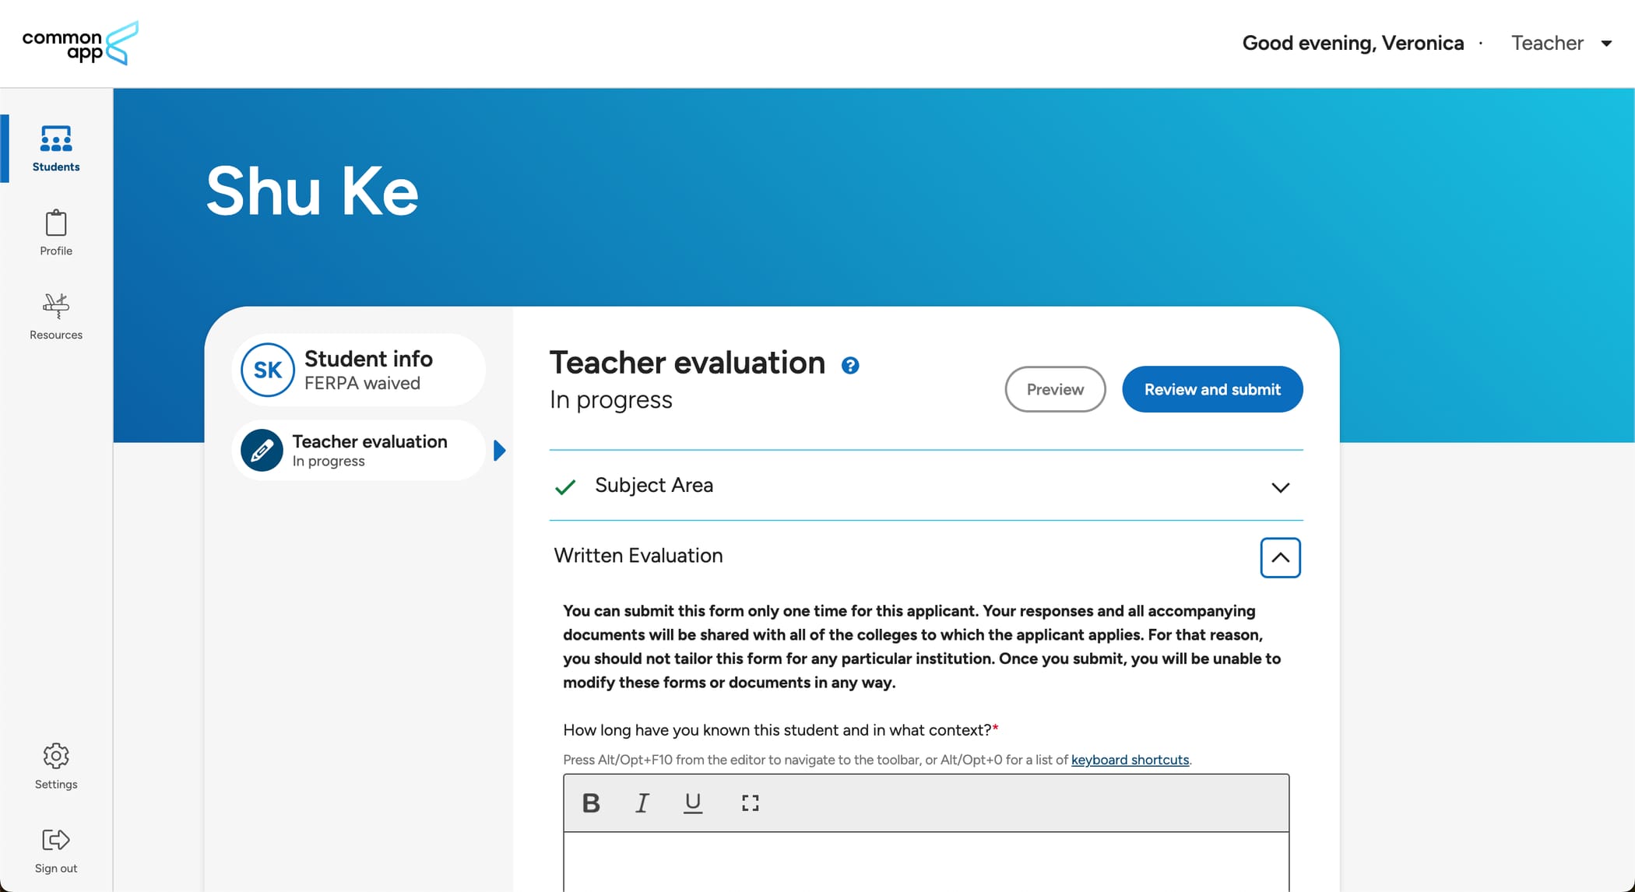Open Teacher evaluation via the blue arrow

500,450
